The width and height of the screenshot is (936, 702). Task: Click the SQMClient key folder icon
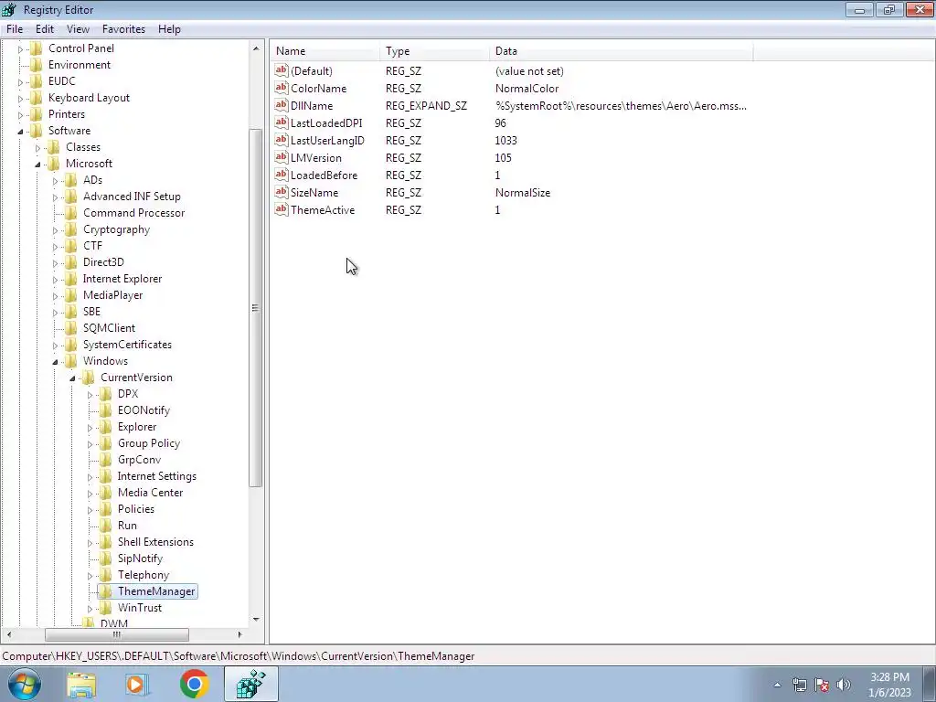[71, 328]
